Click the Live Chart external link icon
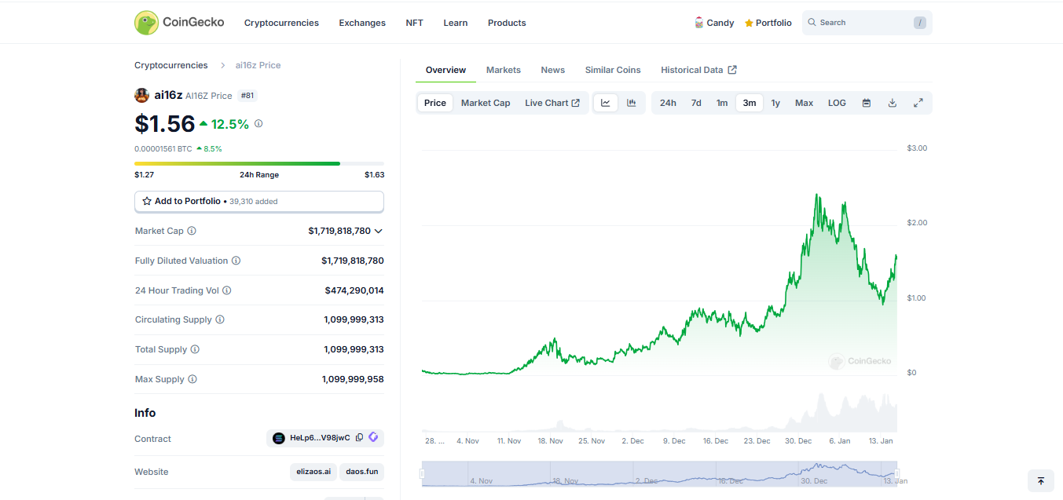1063x500 pixels. (x=575, y=103)
